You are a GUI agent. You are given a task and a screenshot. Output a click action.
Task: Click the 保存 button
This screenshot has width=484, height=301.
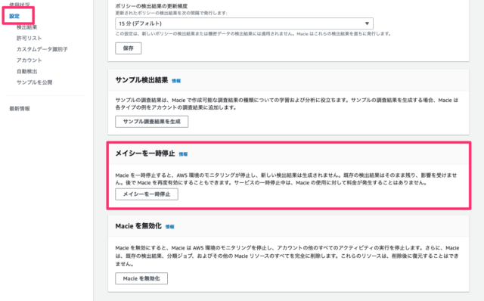coord(129,48)
